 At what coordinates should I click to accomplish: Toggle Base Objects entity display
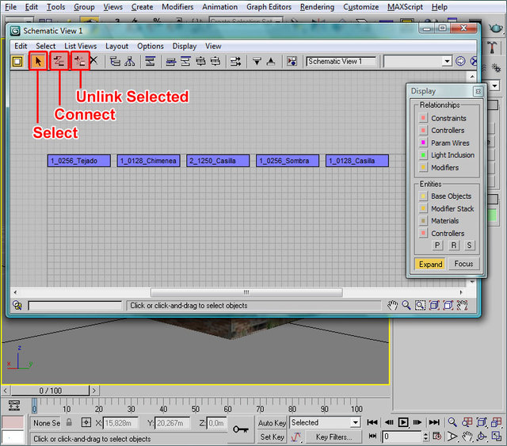coord(424,196)
